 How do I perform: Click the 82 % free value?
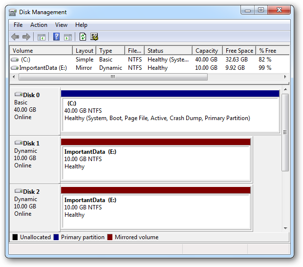click(x=265, y=60)
